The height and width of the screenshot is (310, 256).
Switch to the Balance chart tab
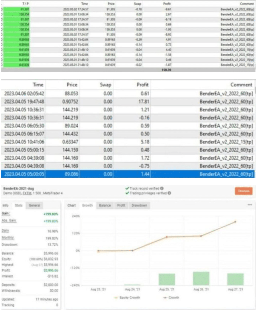pyautogui.click(x=105, y=205)
